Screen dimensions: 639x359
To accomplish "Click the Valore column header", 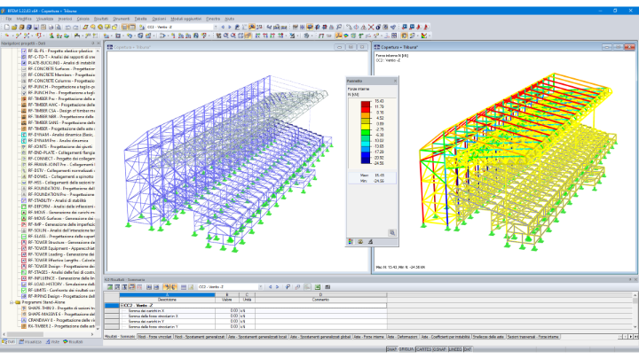I will [227, 300].
